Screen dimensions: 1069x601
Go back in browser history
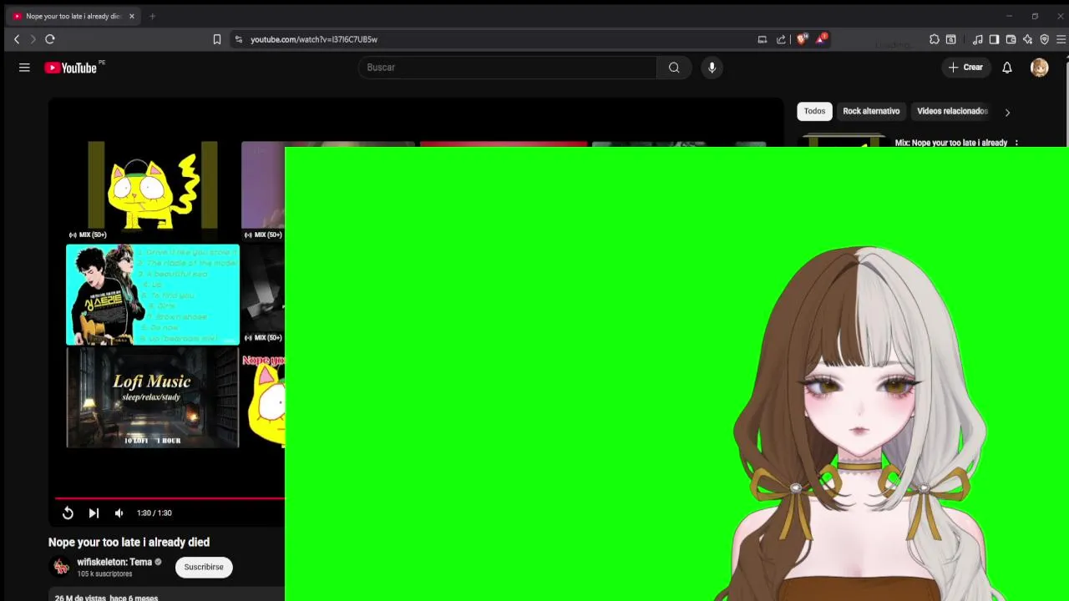[x=17, y=39]
